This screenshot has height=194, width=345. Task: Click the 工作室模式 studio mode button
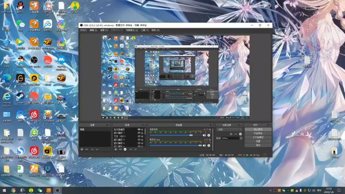tap(258, 137)
